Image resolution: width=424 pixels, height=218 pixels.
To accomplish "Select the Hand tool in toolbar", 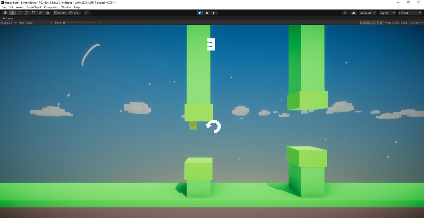I will tap(5, 13).
